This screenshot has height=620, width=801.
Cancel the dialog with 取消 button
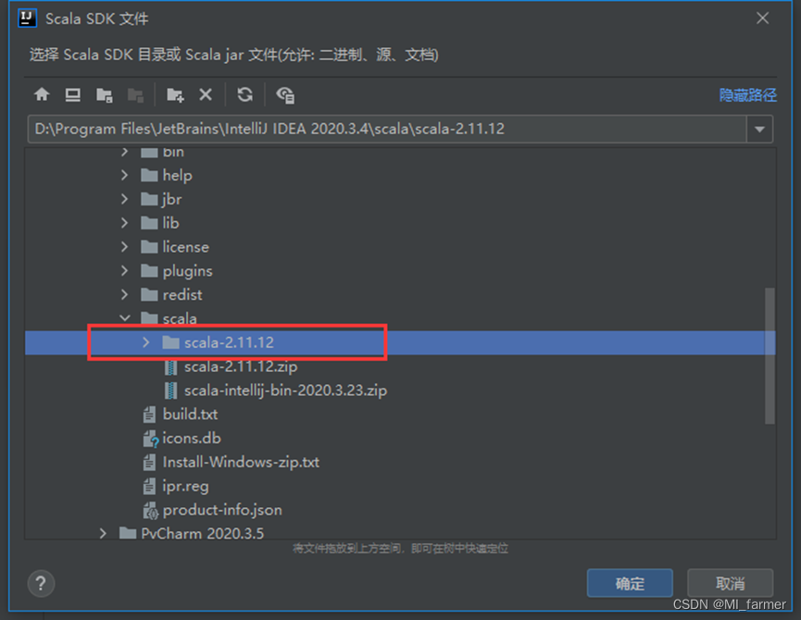point(730,583)
